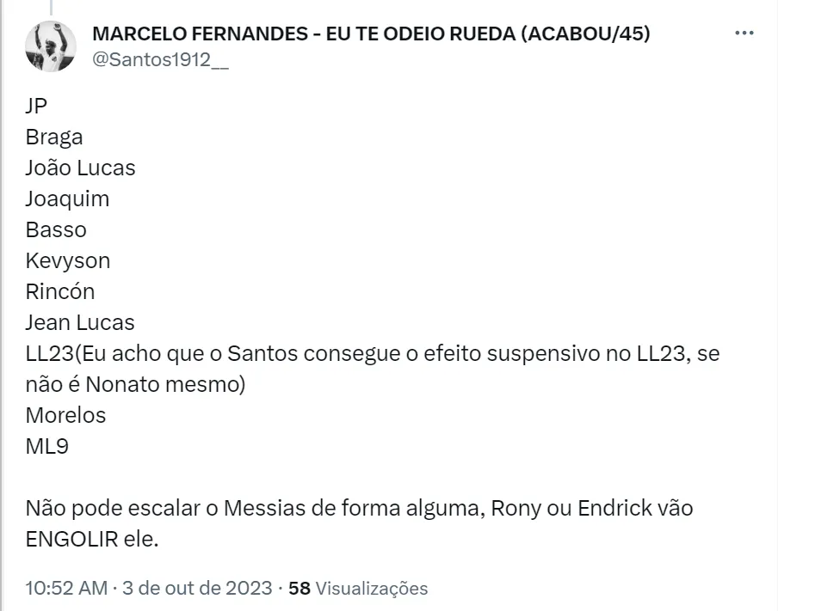Click the Basso line in the lineup
This screenshot has height=611, width=815.
point(56,229)
